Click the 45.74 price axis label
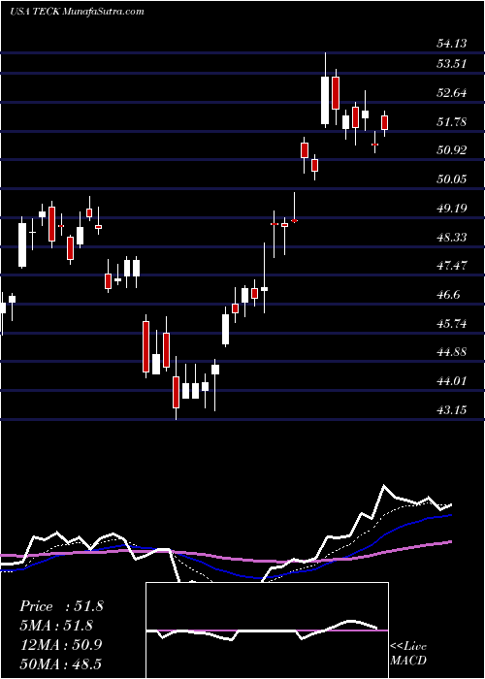Viewport: 485px width, 679px height. [452, 323]
